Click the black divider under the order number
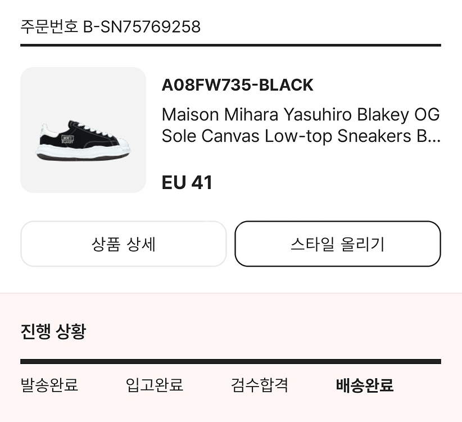 point(230,45)
